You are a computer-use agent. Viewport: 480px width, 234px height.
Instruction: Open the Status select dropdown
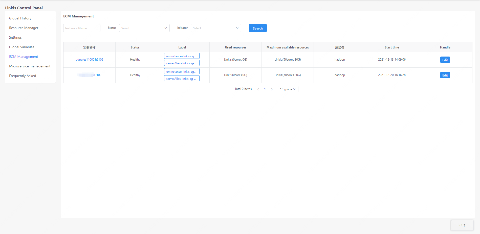click(x=144, y=28)
